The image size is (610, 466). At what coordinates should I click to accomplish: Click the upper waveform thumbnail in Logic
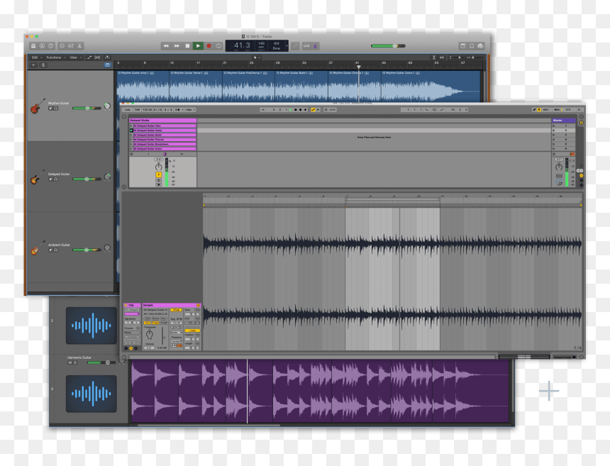(x=91, y=325)
